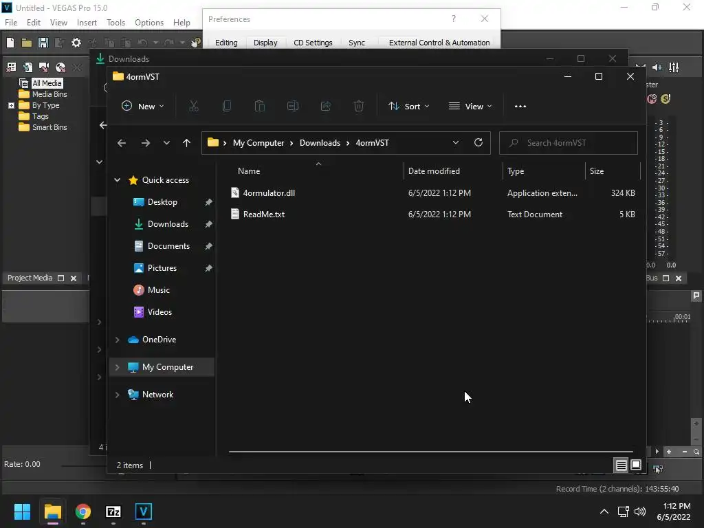Image resolution: width=704 pixels, height=528 pixels.
Task: Click the Downmix Output speaker icon
Action: click(657, 67)
